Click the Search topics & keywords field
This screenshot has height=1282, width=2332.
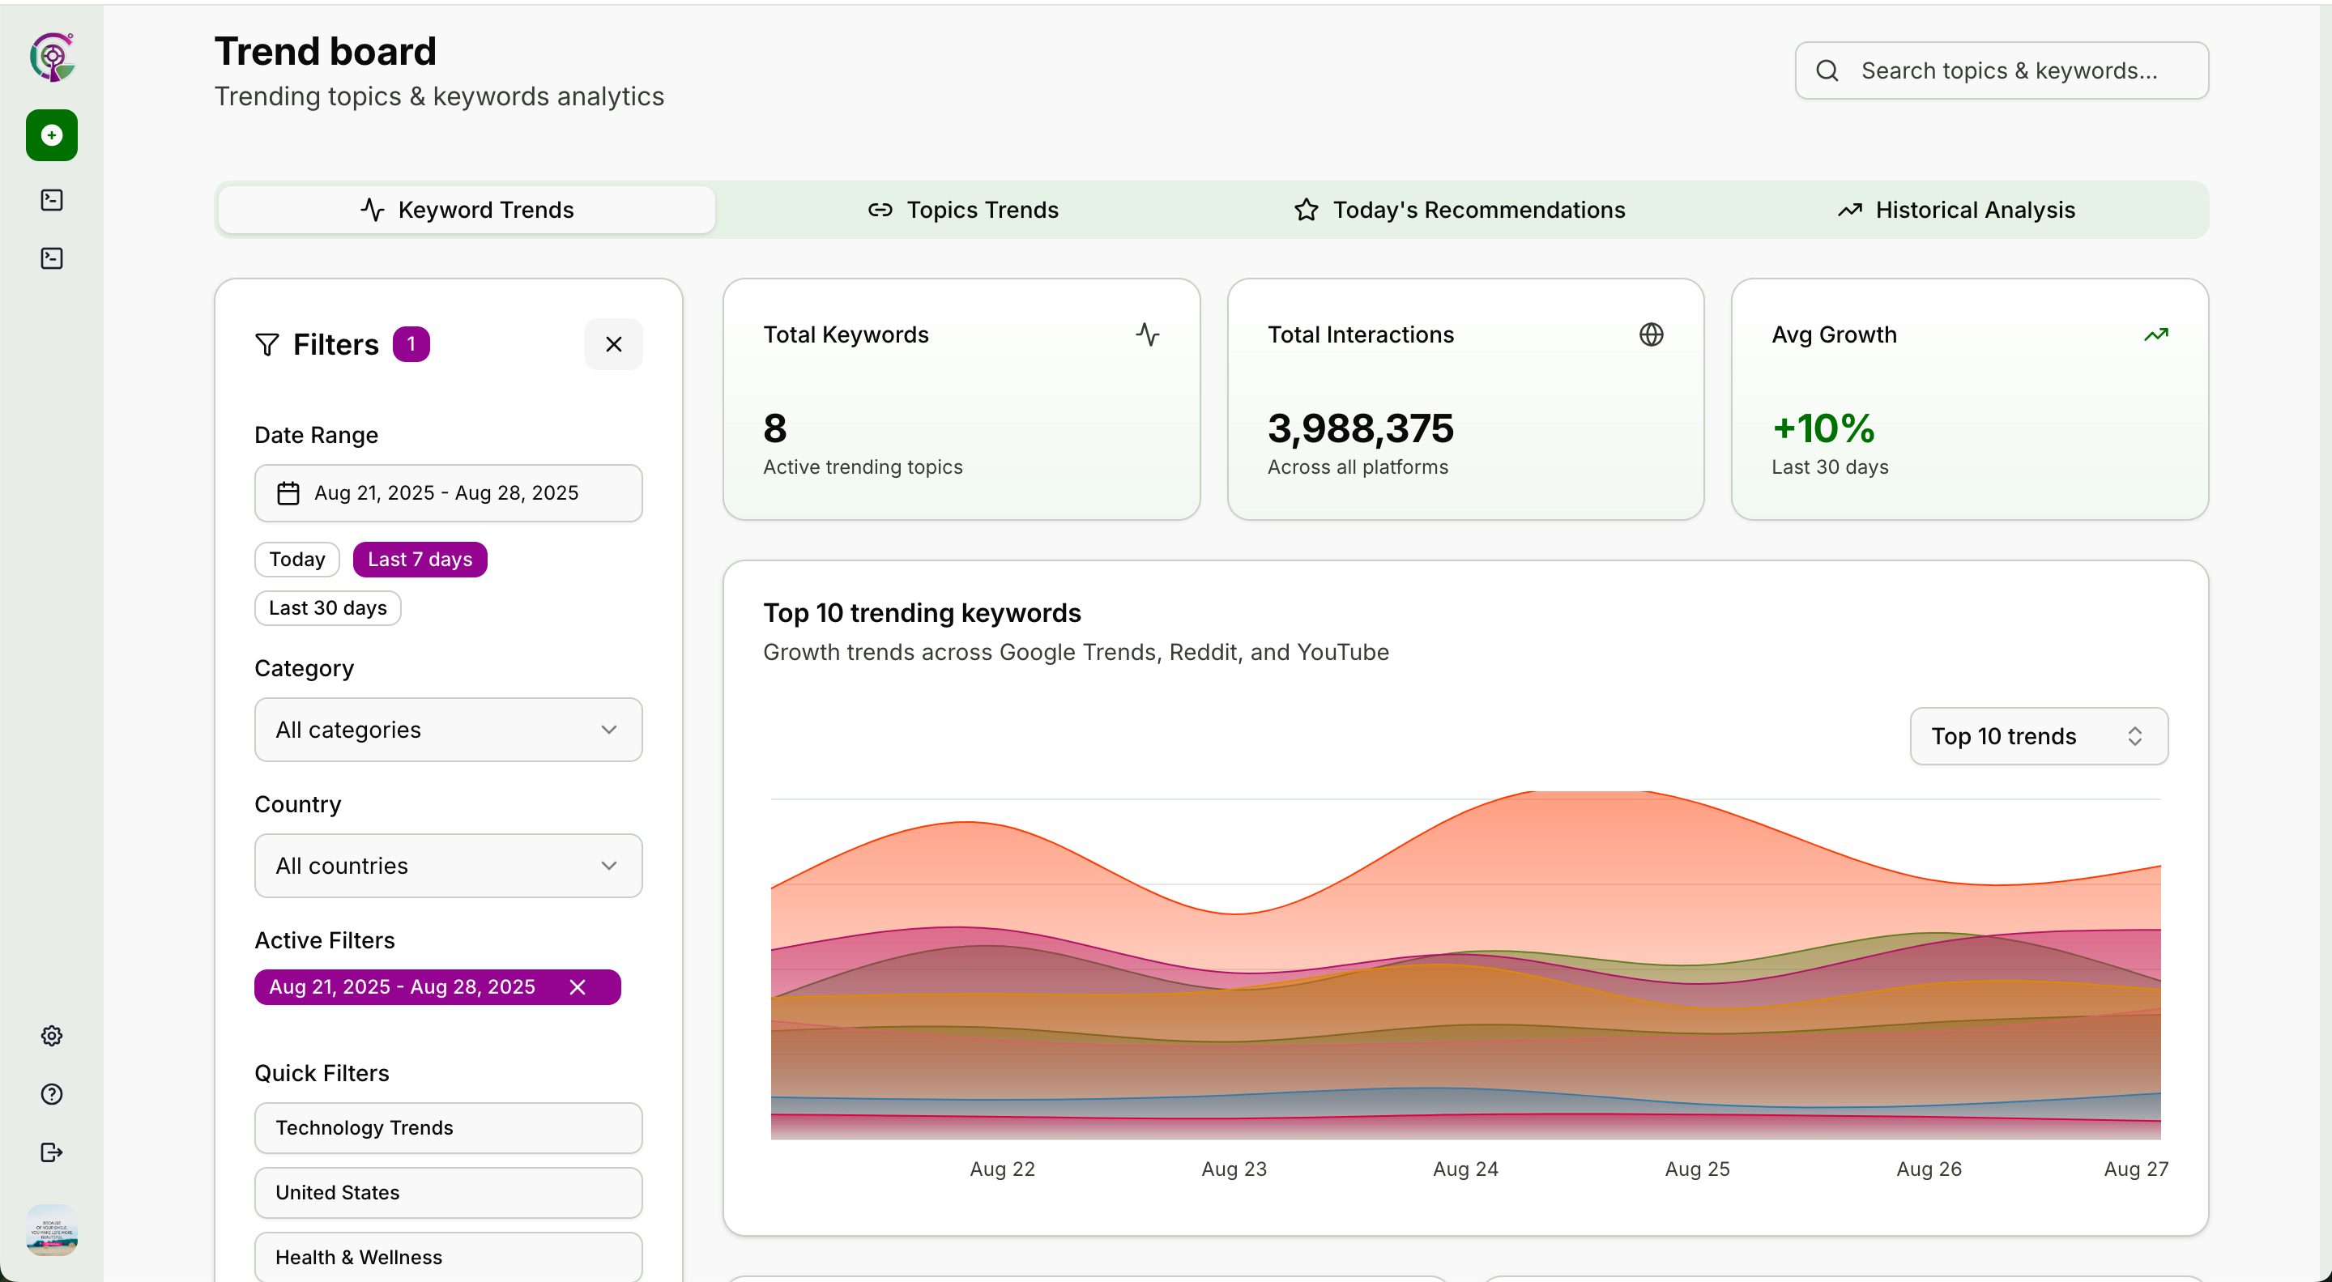(x=2008, y=70)
